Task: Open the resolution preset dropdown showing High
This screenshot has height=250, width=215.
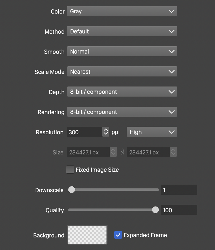Action: pos(152,132)
